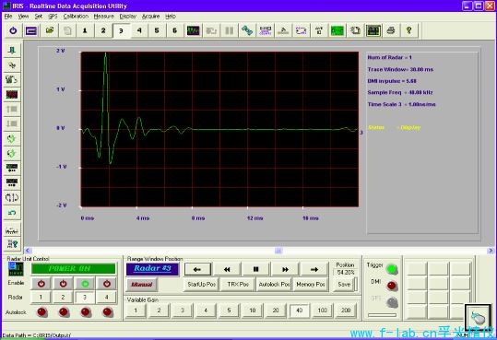Click the Manual mode button
The width and height of the screenshot is (497, 340).
[x=141, y=285]
